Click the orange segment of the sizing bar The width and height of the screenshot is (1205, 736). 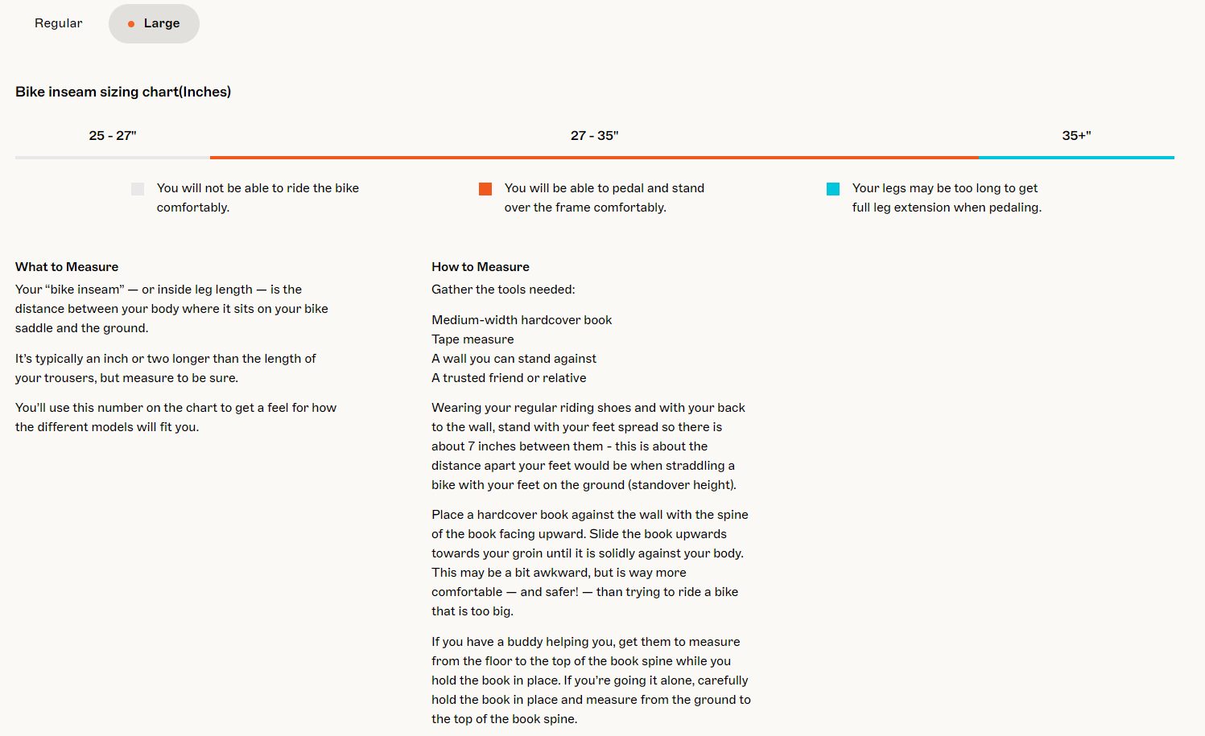(594, 158)
